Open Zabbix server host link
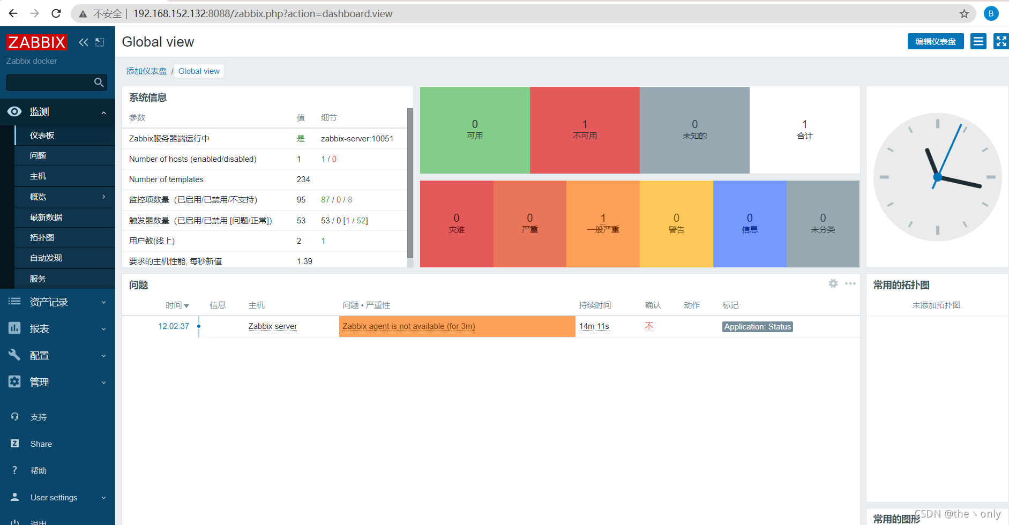Screen dimensions: 1009x525 tap(272, 326)
